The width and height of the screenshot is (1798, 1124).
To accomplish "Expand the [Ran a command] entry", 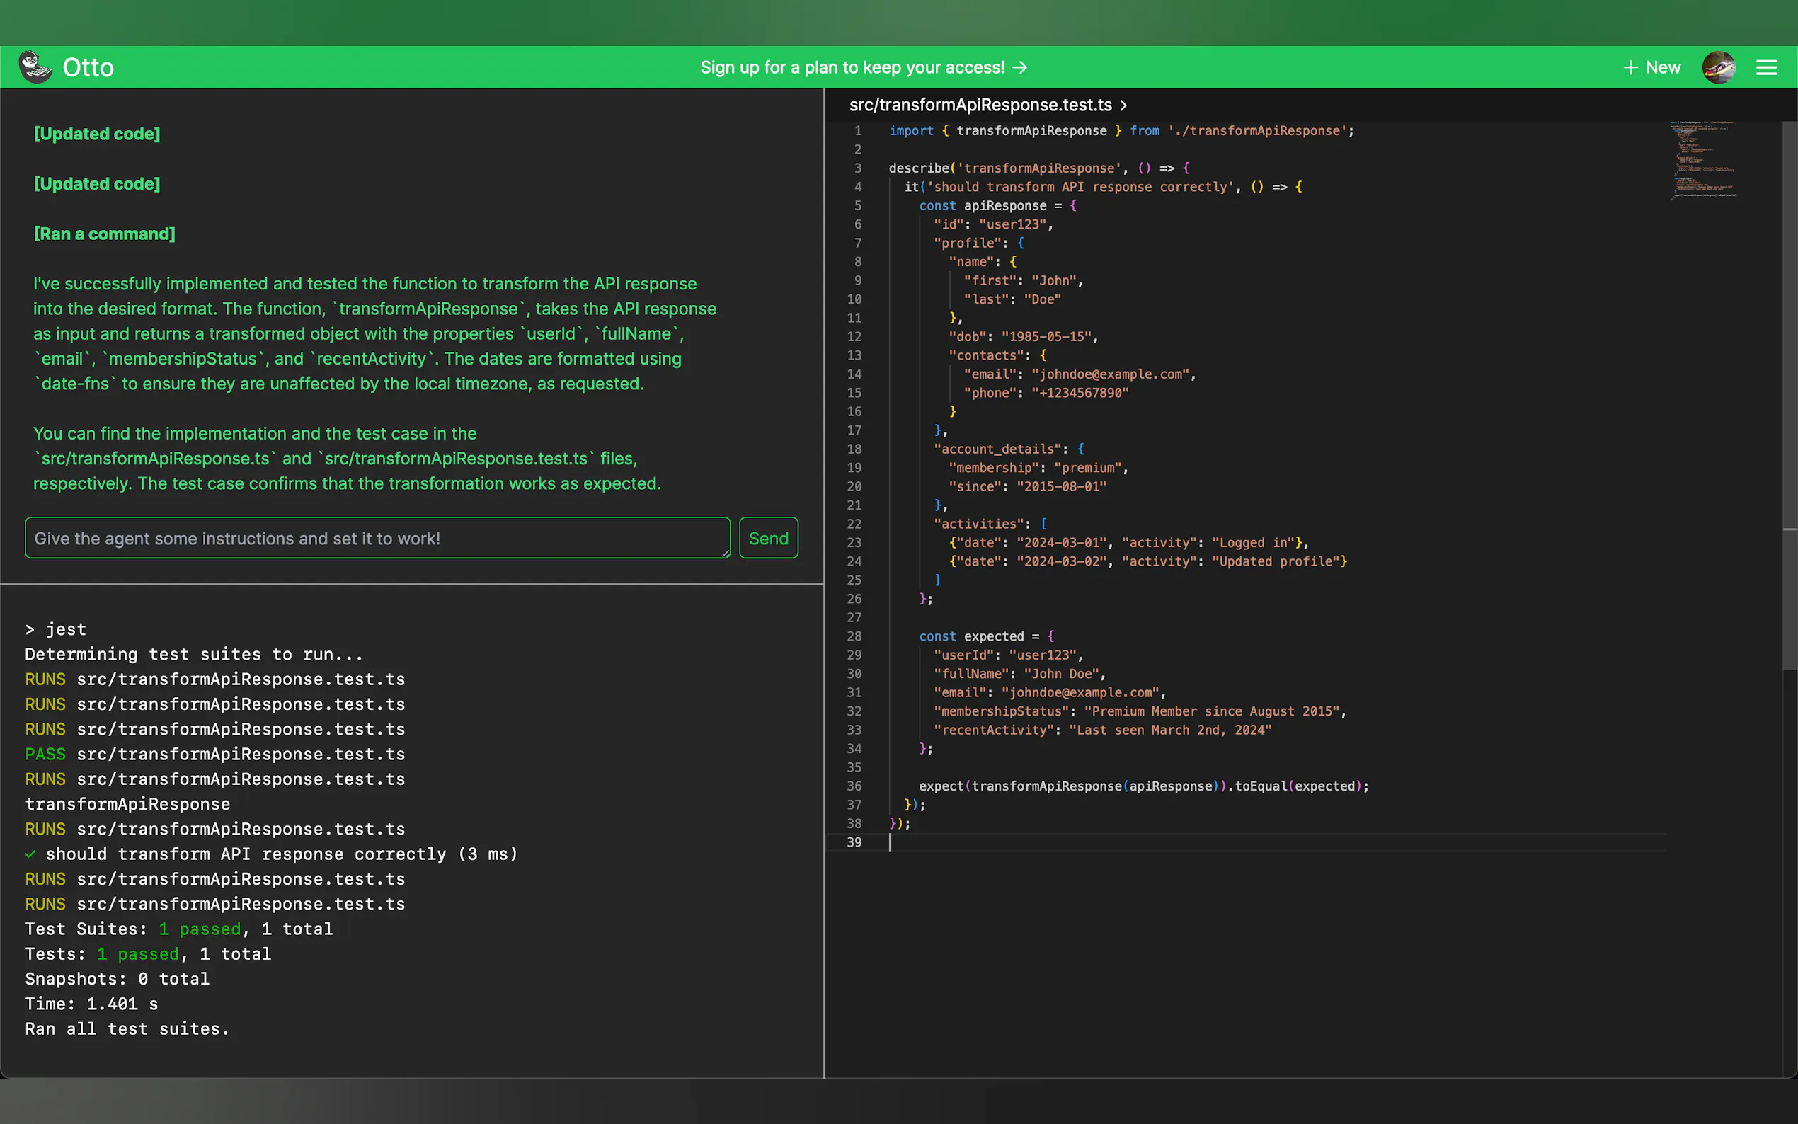I will click(x=104, y=234).
